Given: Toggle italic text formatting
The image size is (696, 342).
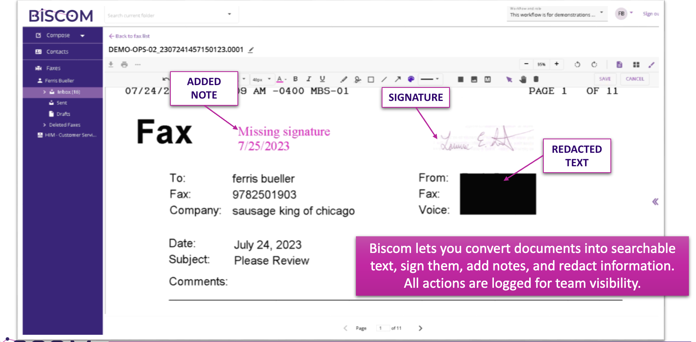Looking at the screenshot, I should tap(309, 79).
